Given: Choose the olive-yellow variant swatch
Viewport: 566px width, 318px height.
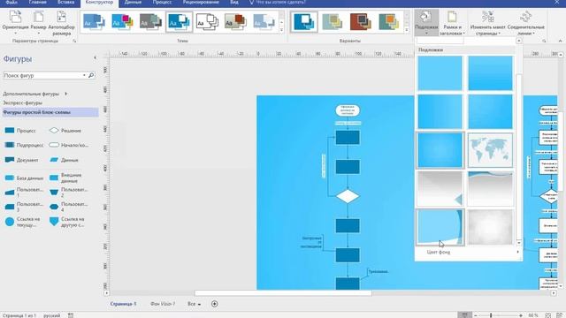Looking at the screenshot, I should tap(333, 22).
